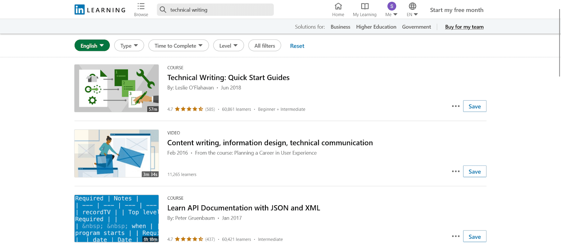Save the Technical Writing: Quick Start Guides course

click(x=474, y=106)
